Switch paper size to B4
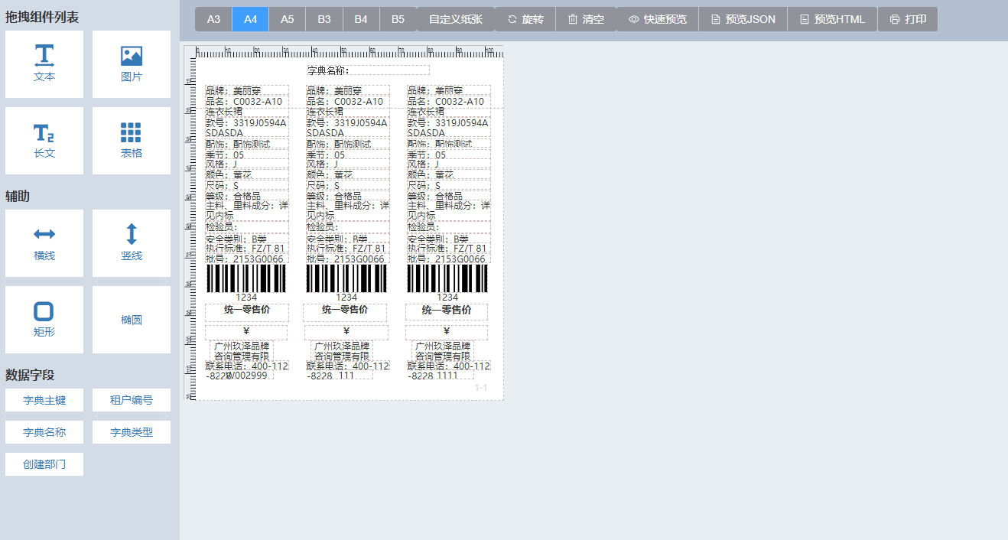 pyautogui.click(x=361, y=19)
